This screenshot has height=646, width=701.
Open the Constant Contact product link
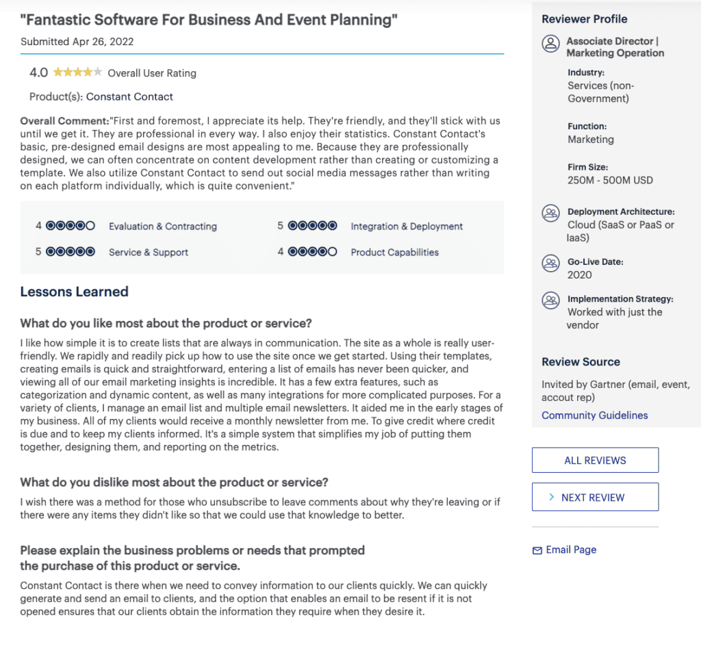click(129, 96)
